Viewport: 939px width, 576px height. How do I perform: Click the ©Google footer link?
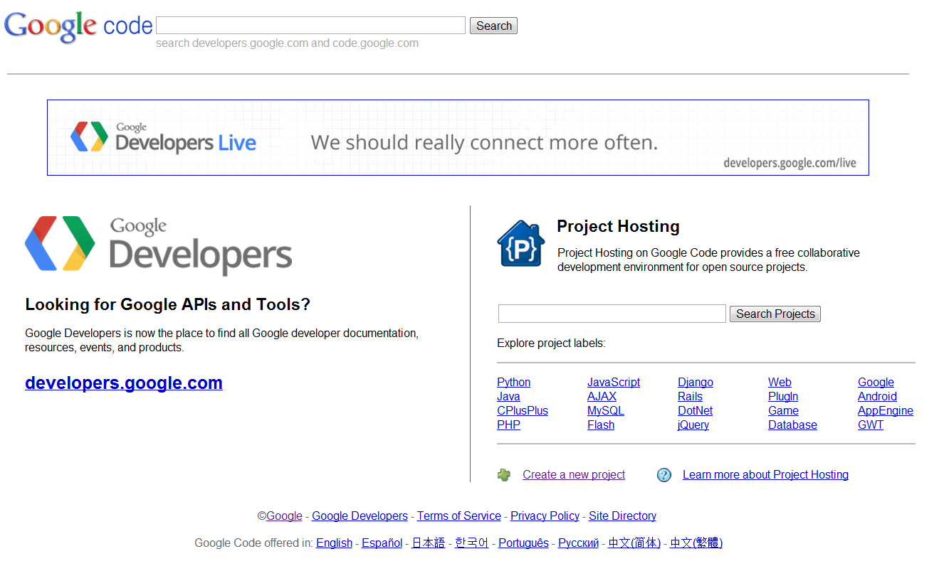284,516
